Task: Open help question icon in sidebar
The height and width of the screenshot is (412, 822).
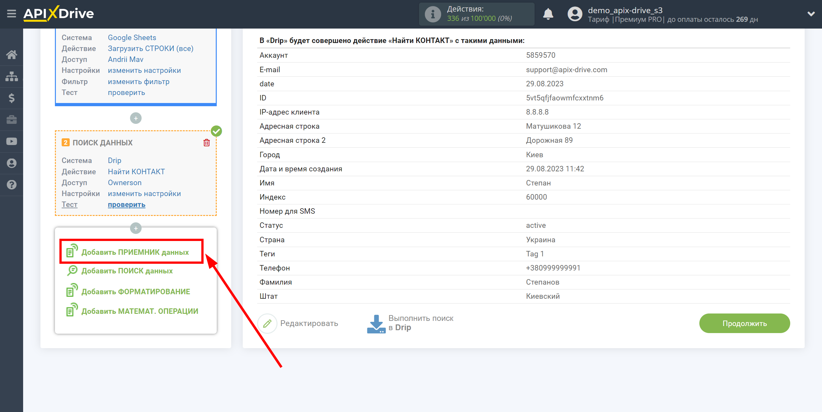Action: [x=12, y=185]
